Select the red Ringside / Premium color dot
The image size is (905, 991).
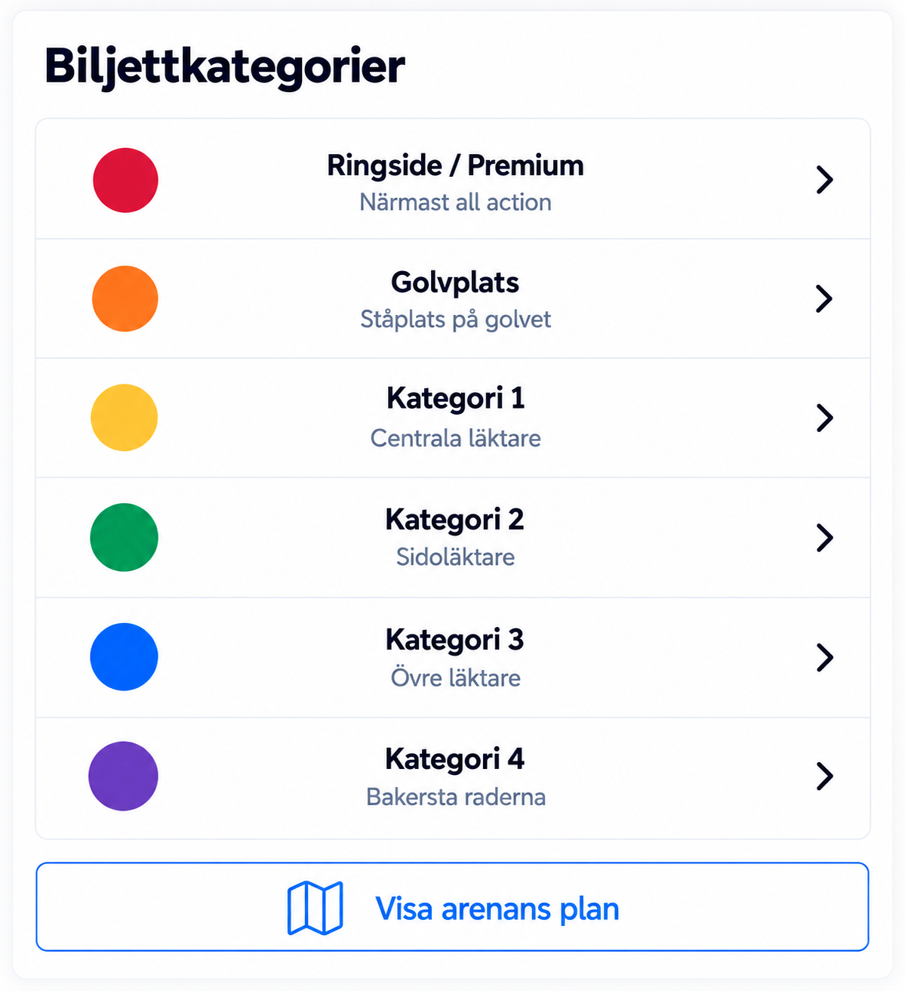pyautogui.click(x=125, y=180)
